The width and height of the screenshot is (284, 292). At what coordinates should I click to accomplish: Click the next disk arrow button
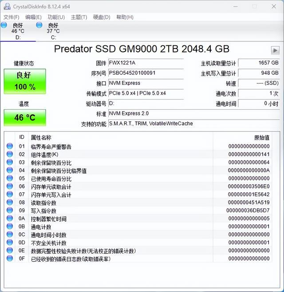275,50
